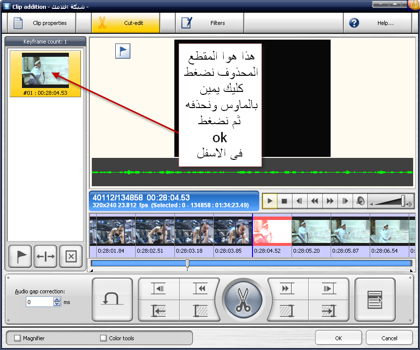Stop video playback
Image resolution: width=420 pixels, height=350 pixels.
coord(284,201)
